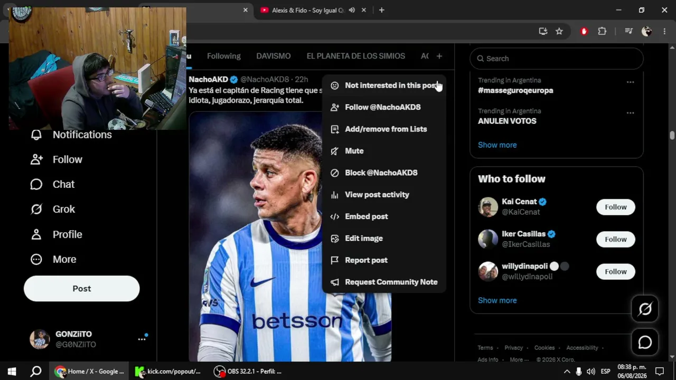
Task: Select Add/remove from Lists
Action: (x=384, y=129)
